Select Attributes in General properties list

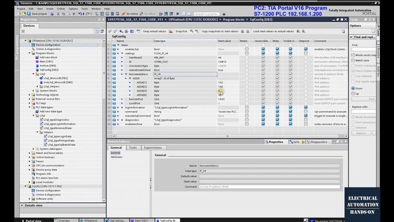(116, 157)
